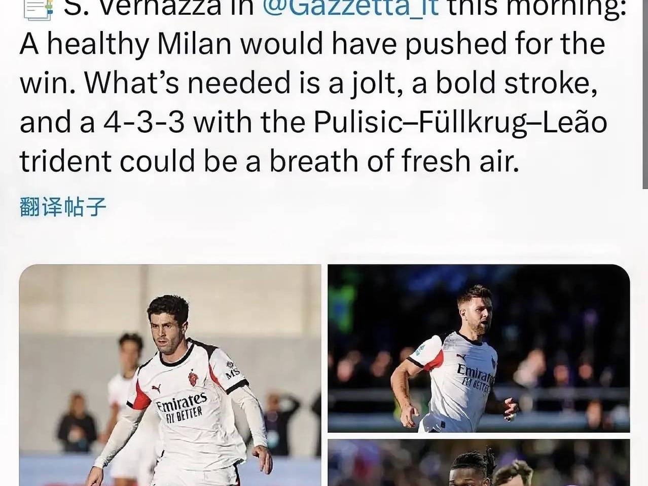Click the sleeve patch on Füllkrug's jersey
648x486 pixels.
[420, 349]
